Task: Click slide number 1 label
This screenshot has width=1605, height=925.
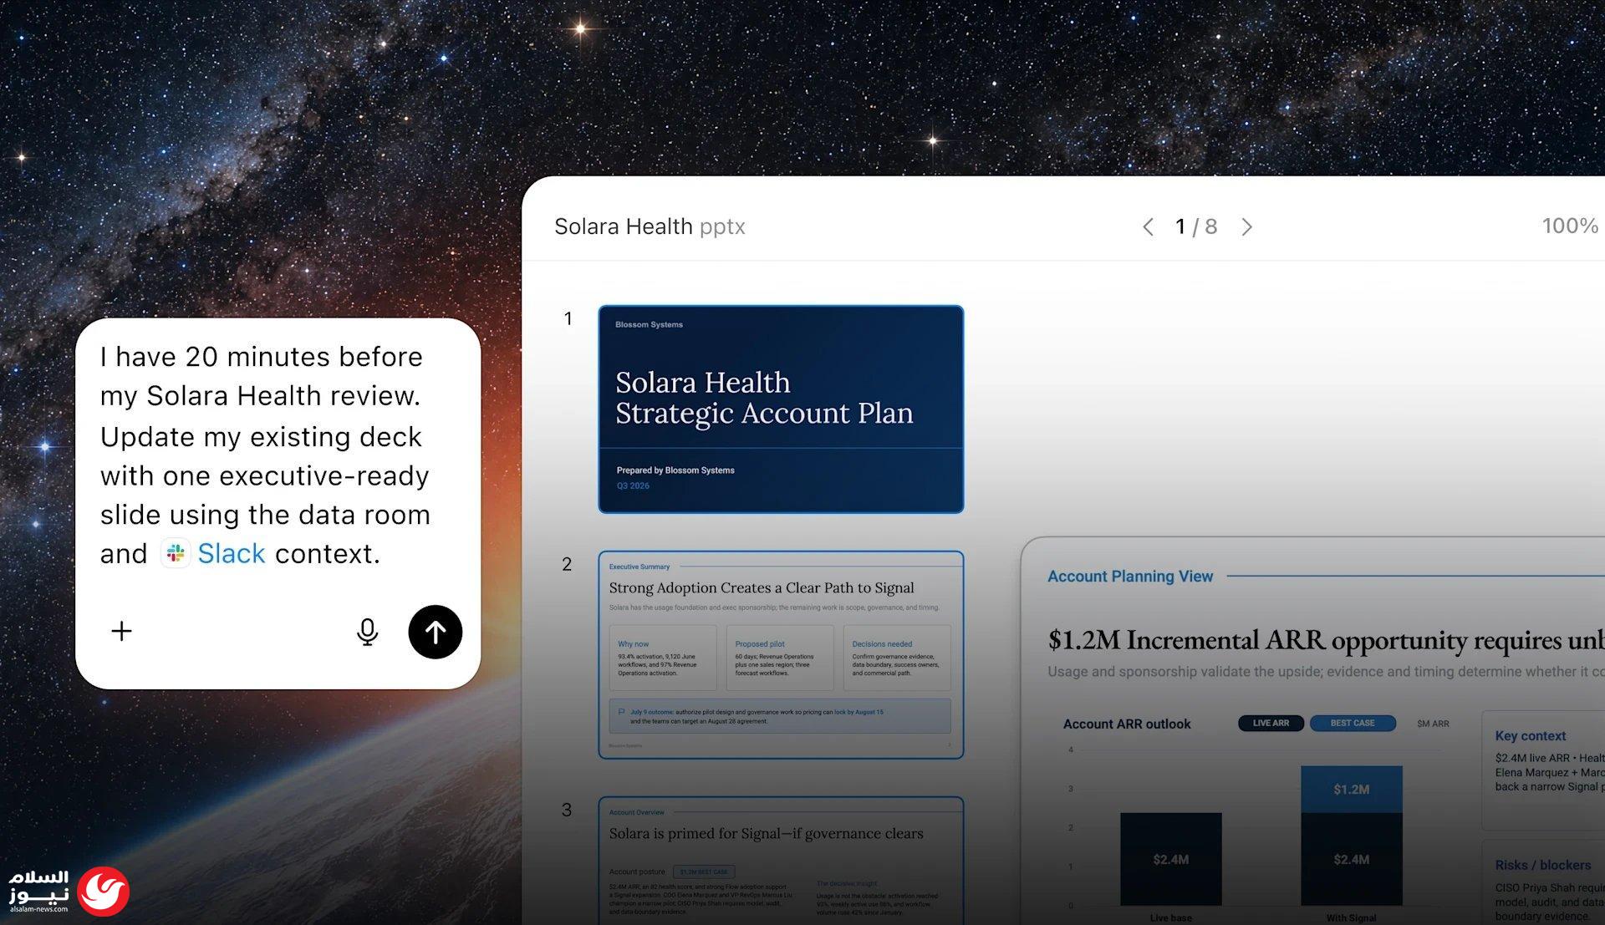Action: [568, 318]
